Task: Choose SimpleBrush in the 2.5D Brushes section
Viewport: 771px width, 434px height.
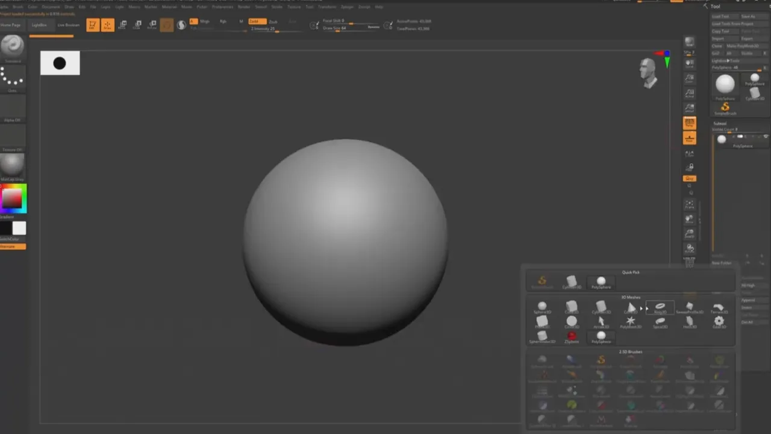Action: [x=601, y=361]
